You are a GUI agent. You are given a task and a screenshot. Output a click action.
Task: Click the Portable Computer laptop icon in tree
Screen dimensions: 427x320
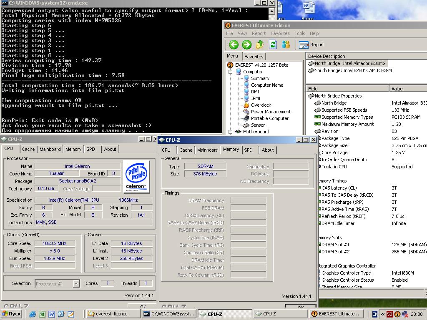tap(246, 118)
